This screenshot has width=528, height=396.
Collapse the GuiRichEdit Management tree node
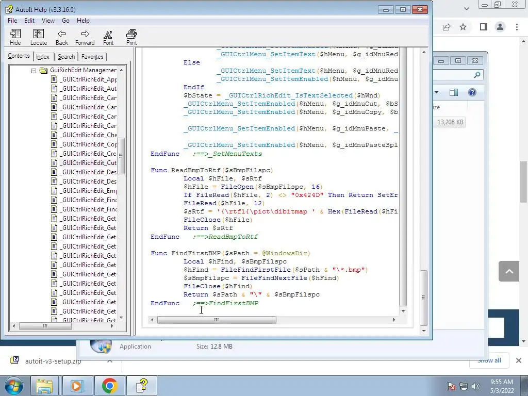click(x=34, y=70)
